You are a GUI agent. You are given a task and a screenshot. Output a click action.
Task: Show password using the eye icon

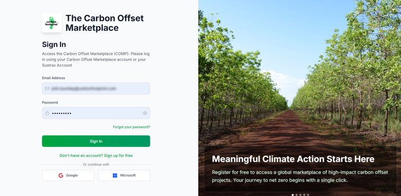coord(145,113)
